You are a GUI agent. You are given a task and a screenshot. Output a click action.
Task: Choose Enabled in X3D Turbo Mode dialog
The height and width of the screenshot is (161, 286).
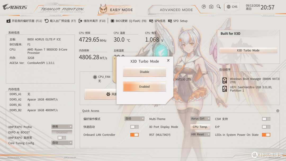point(145,87)
